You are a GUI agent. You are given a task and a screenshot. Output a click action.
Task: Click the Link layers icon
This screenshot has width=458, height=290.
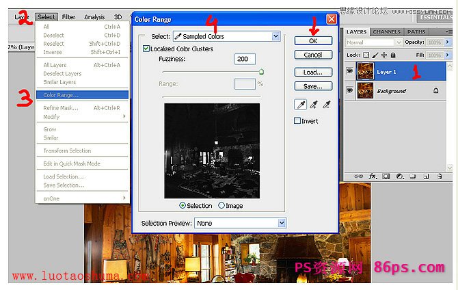click(x=360, y=176)
